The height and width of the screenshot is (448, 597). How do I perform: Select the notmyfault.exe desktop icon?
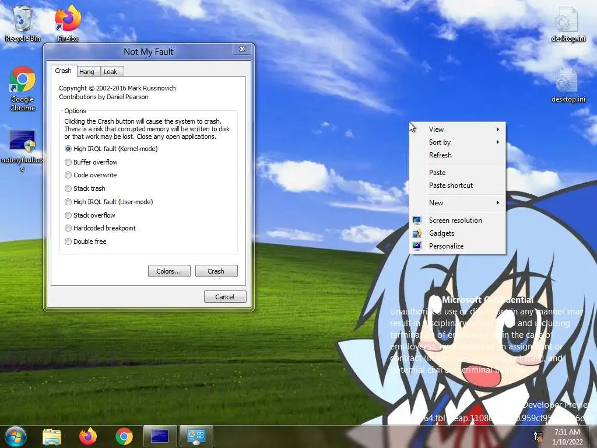(x=23, y=150)
